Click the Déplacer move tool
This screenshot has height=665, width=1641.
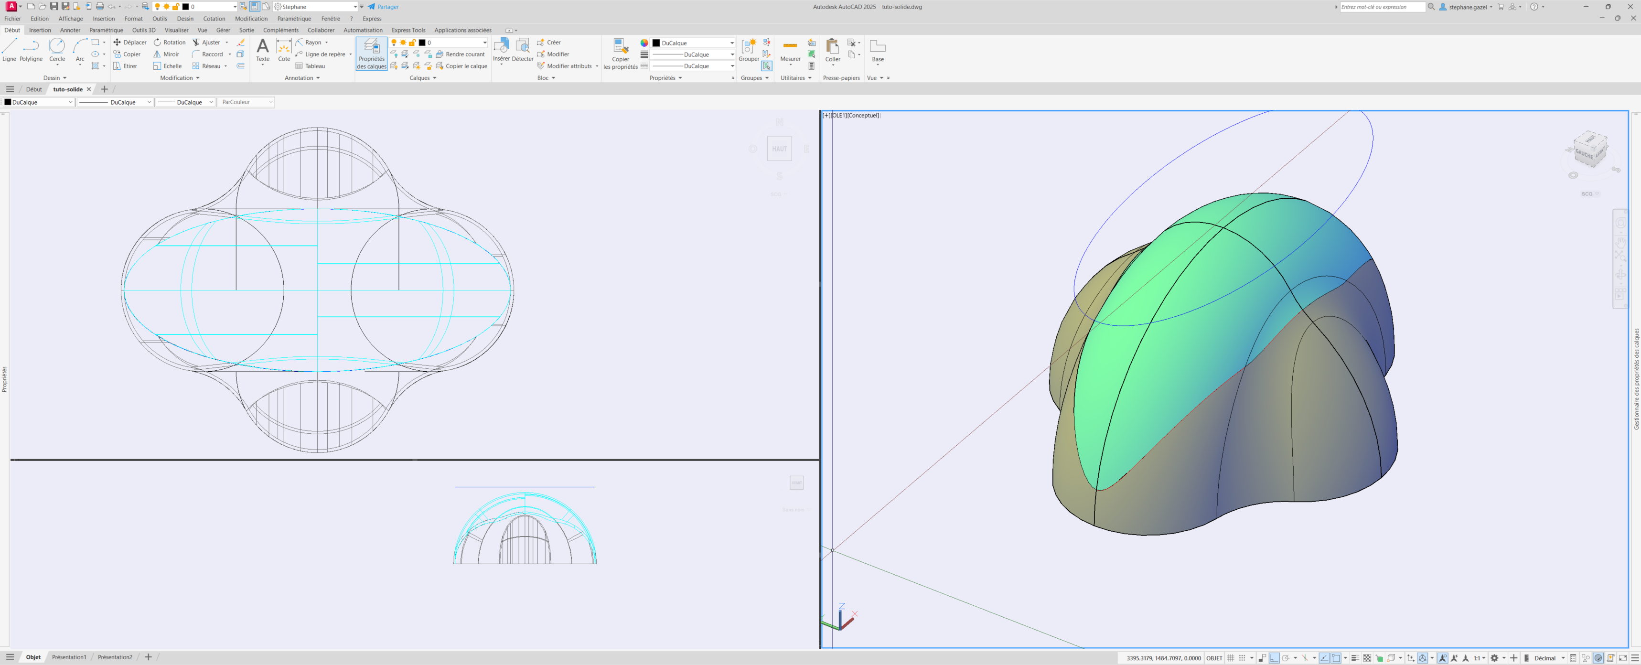coord(130,43)
